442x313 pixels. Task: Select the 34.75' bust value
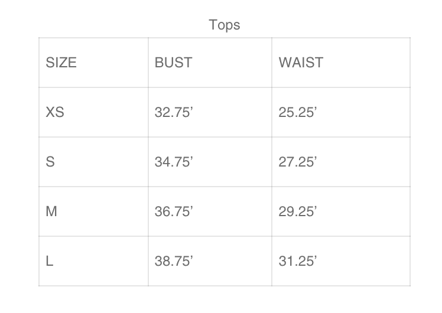pyautogui.click(x=174, y=162)
